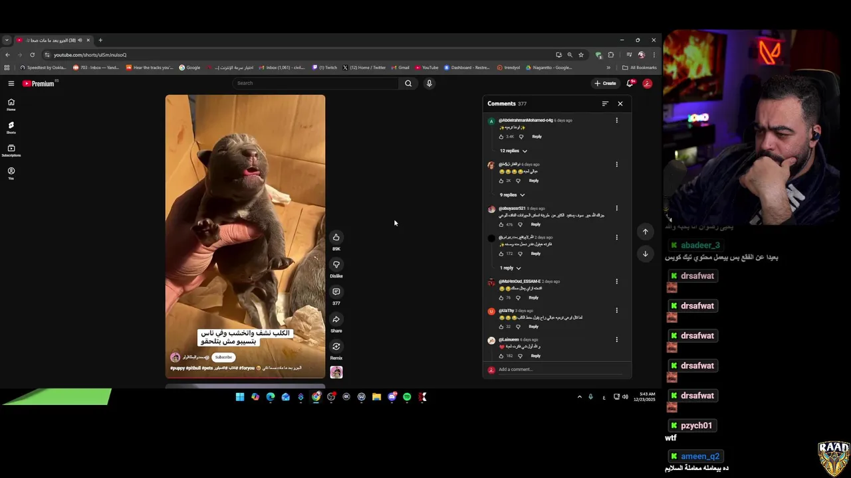This screenshot has height=478, width=851.
Task: Reload the page in Chrome
Action: 32,54
